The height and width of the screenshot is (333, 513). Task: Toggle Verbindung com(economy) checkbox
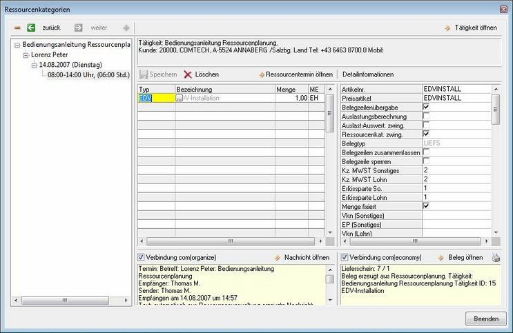click(345, 258)
